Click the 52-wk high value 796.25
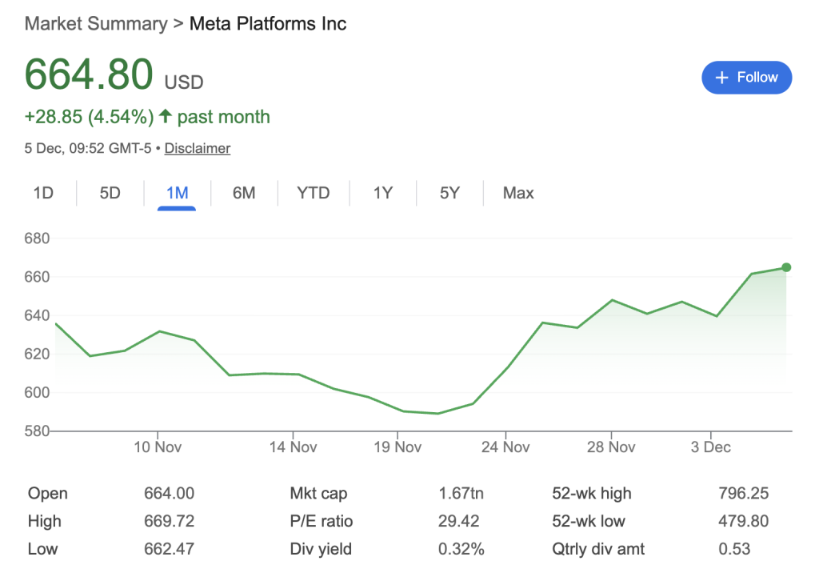 pos(743,494)
